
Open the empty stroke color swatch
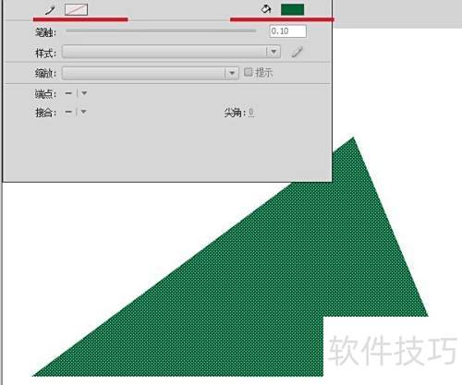[x=77, y=9]
